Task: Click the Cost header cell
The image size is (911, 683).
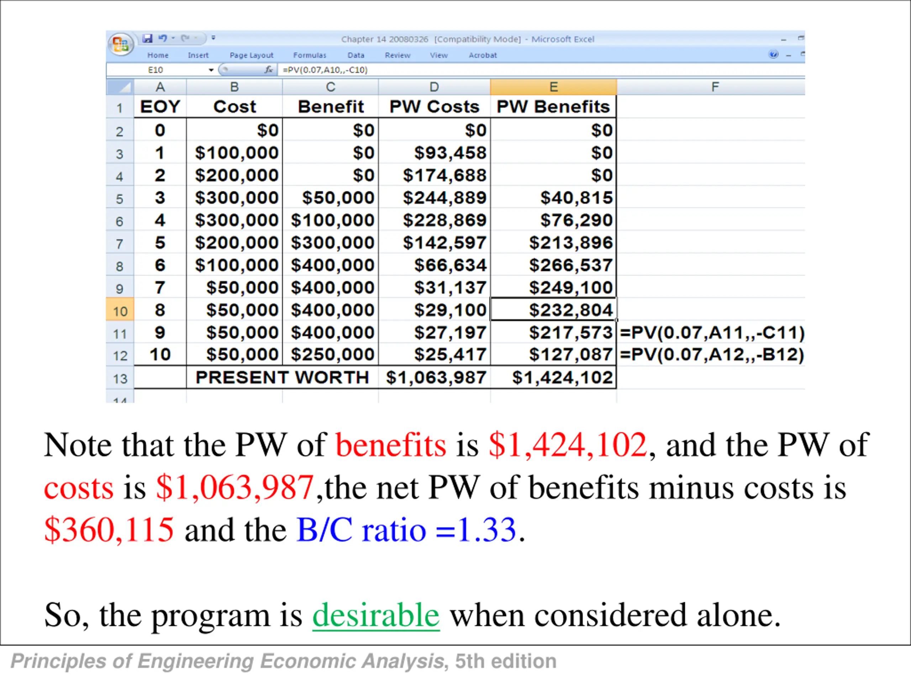Action: coord(235,107)
